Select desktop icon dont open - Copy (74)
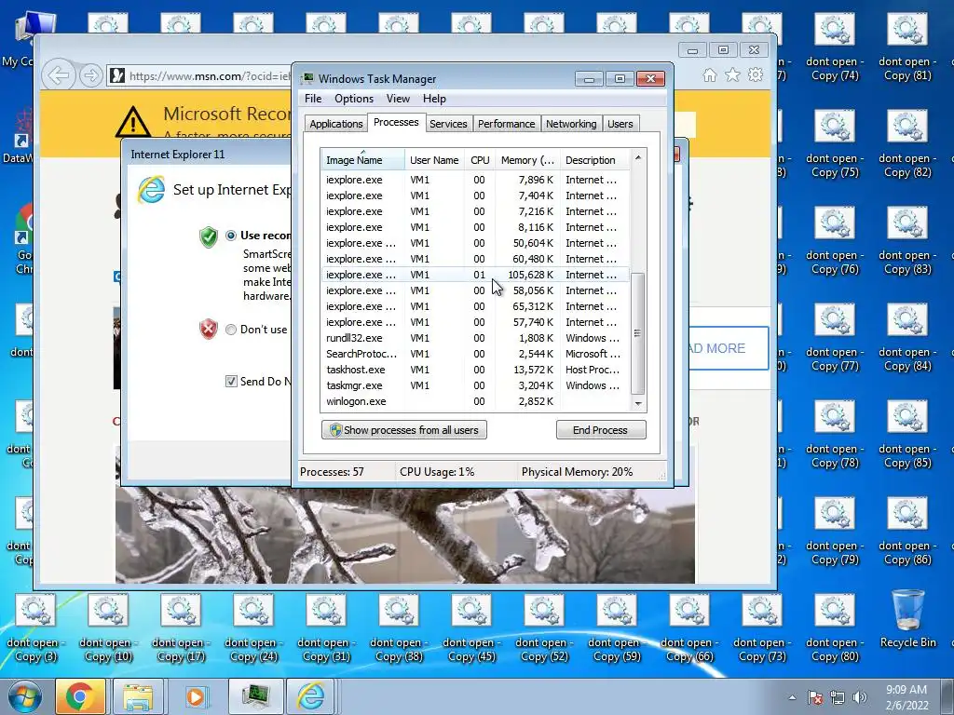954x715 pixels. click(835, 48)
